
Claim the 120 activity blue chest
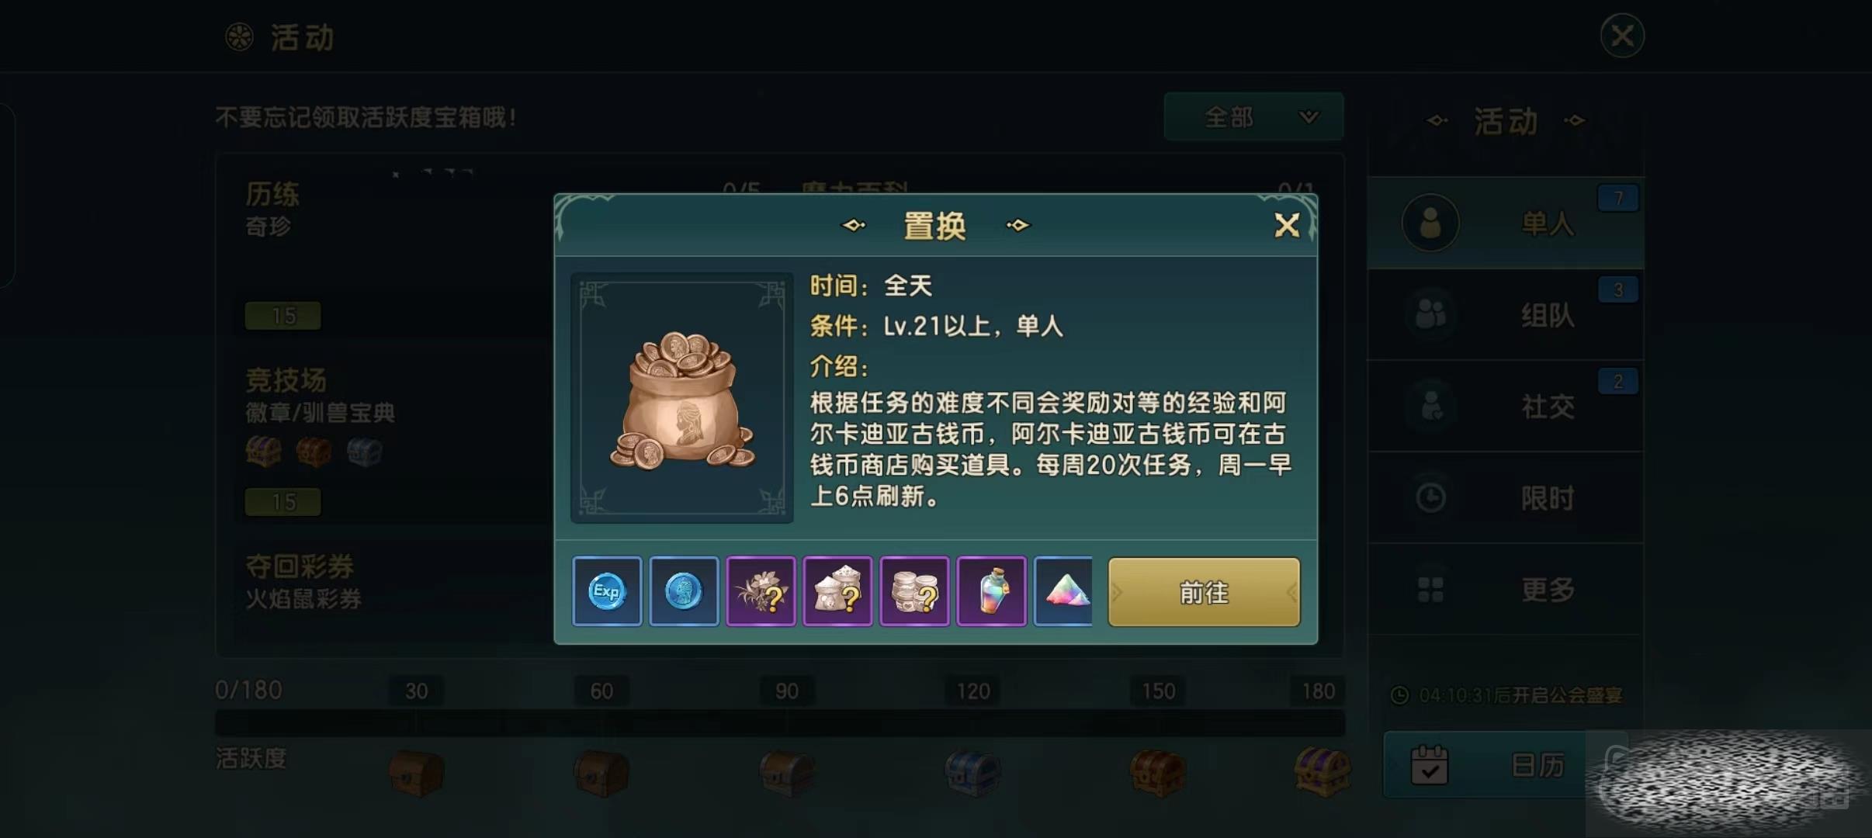click(x=972, y=773)
